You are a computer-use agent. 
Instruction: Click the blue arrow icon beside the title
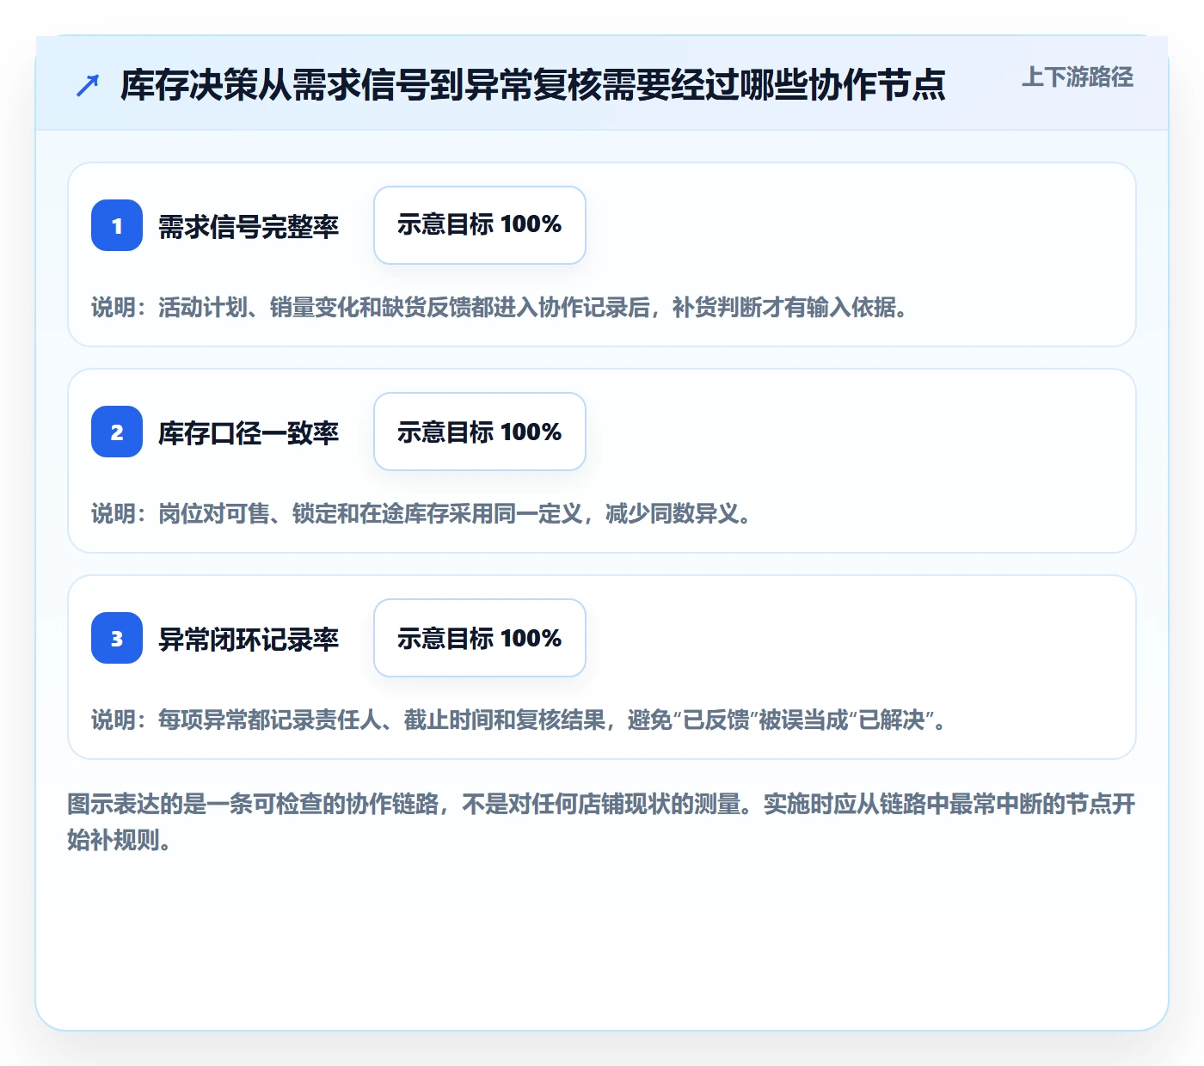pos(88,85)
